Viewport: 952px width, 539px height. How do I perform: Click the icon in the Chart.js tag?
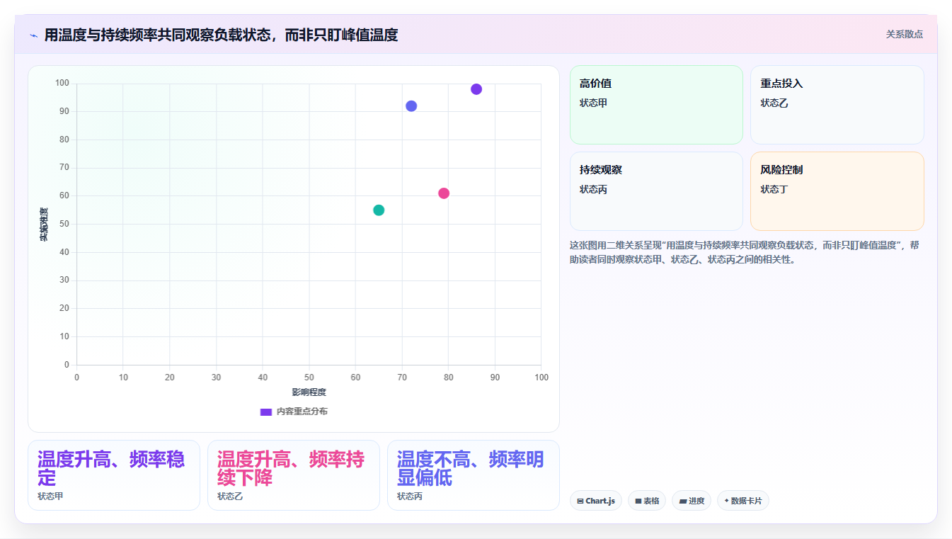580,501
